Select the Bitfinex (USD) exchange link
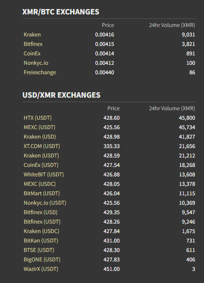The height and width of the screenshot is (283, 204). [x=41, y=212]
